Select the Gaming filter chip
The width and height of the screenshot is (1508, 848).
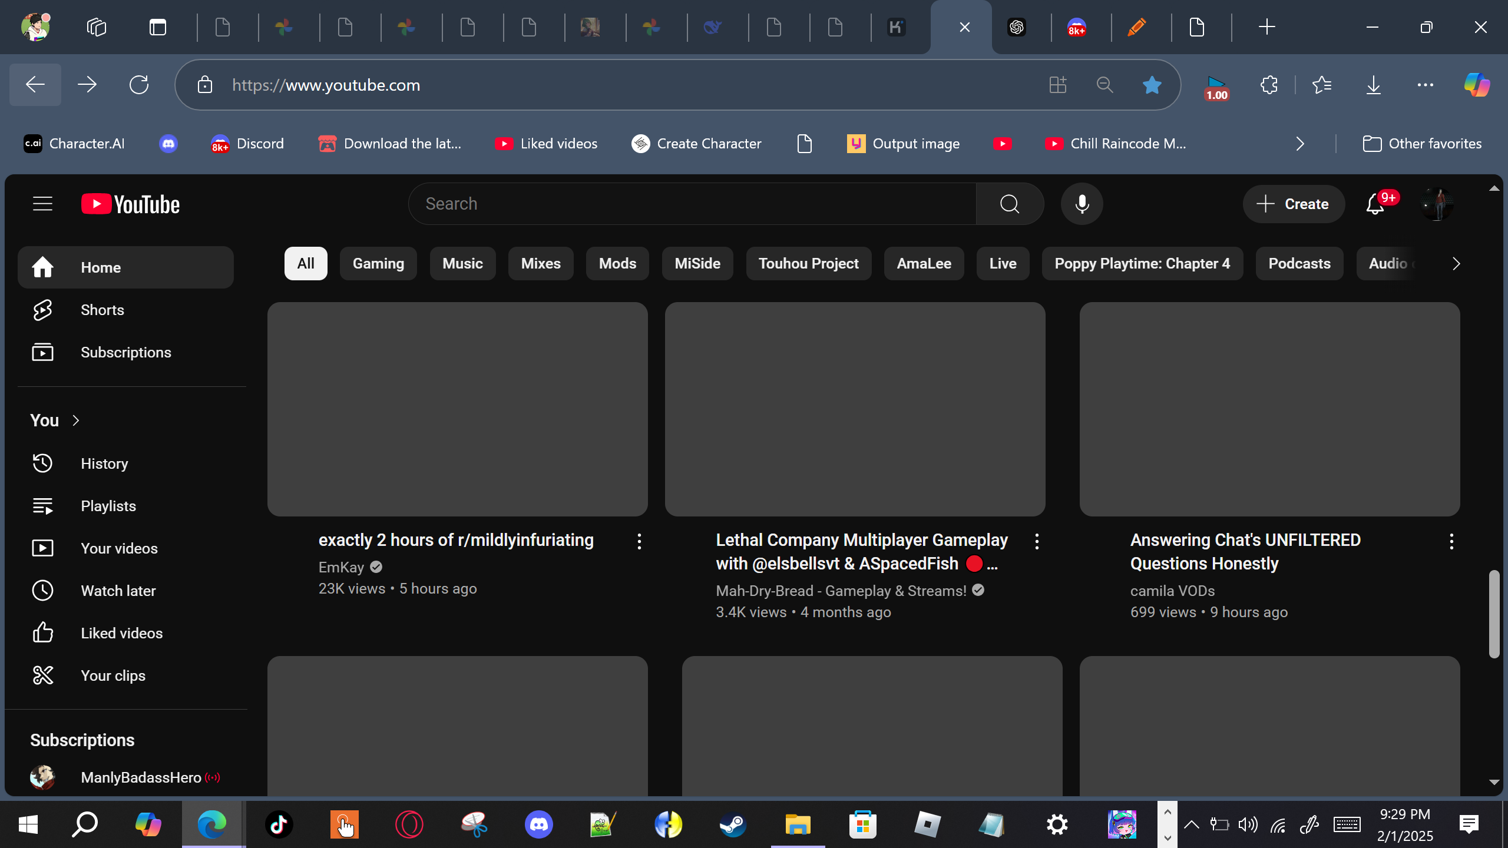(x=378, y=263)
